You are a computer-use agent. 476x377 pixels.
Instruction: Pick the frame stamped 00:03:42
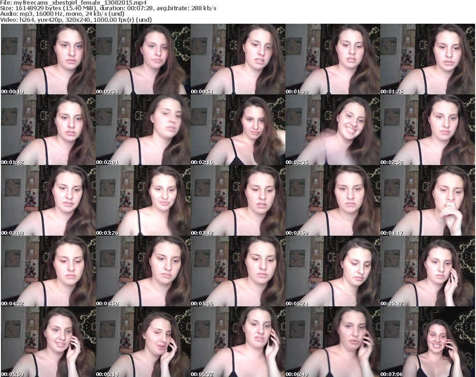tap(238, 201)
